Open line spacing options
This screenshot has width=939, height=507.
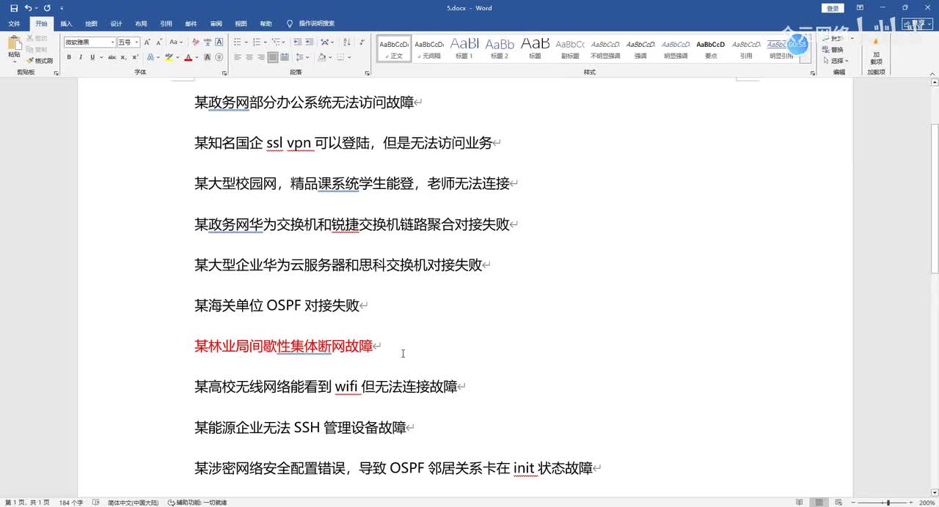302,57
